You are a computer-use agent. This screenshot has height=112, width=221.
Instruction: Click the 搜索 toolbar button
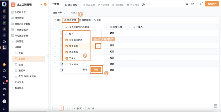(97, 20)
